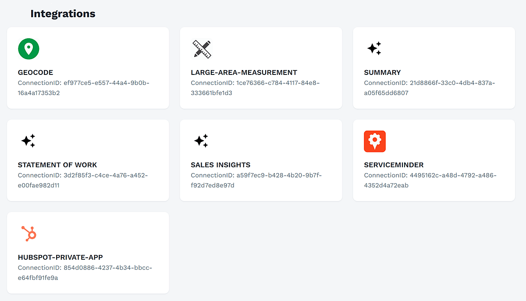Viewport: 526px width, 301px height.
Task: Click the ruler and pencil measurement icon
Action: click(x=202, y=49)
